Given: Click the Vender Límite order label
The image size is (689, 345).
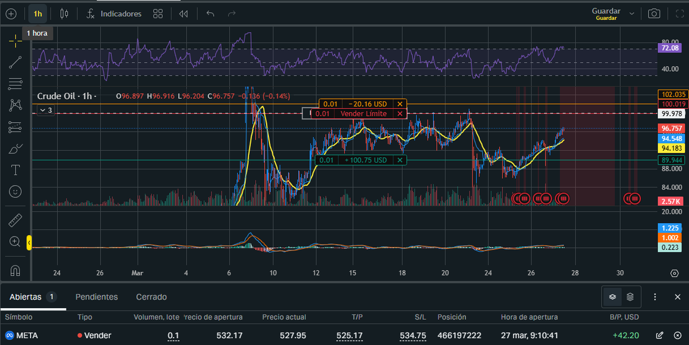Looking at the screenshot, I should 363,114.
